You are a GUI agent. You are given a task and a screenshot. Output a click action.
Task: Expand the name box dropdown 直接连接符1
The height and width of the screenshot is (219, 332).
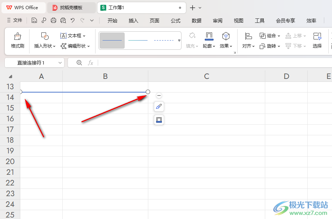point(60,63)
